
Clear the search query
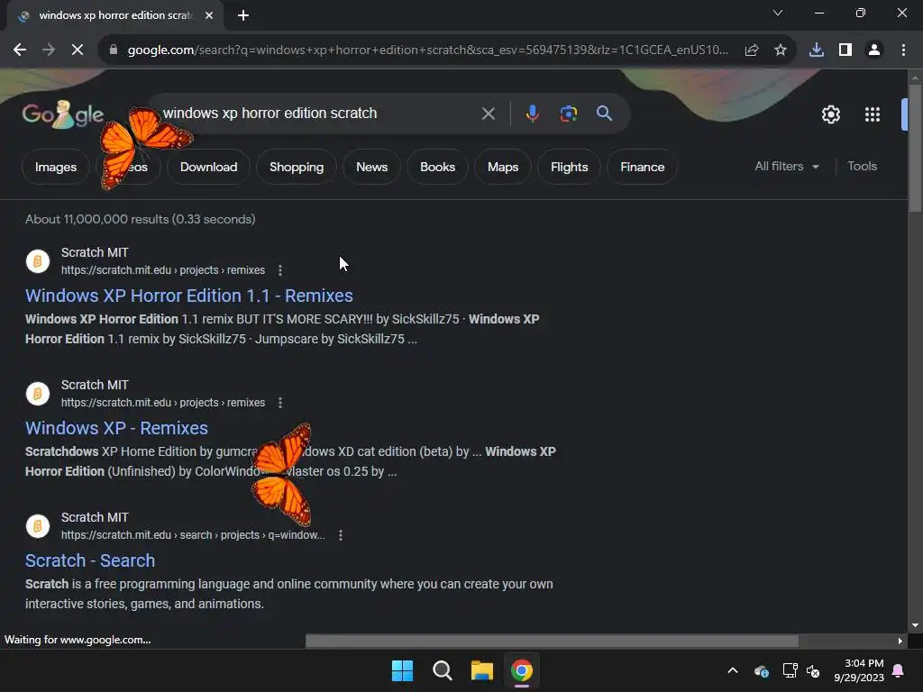(x=488, y=113)
